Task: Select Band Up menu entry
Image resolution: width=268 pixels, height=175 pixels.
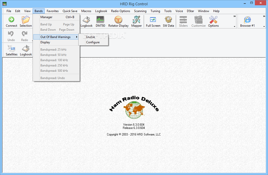Action: pyautogui.click(x=56, y=24)
